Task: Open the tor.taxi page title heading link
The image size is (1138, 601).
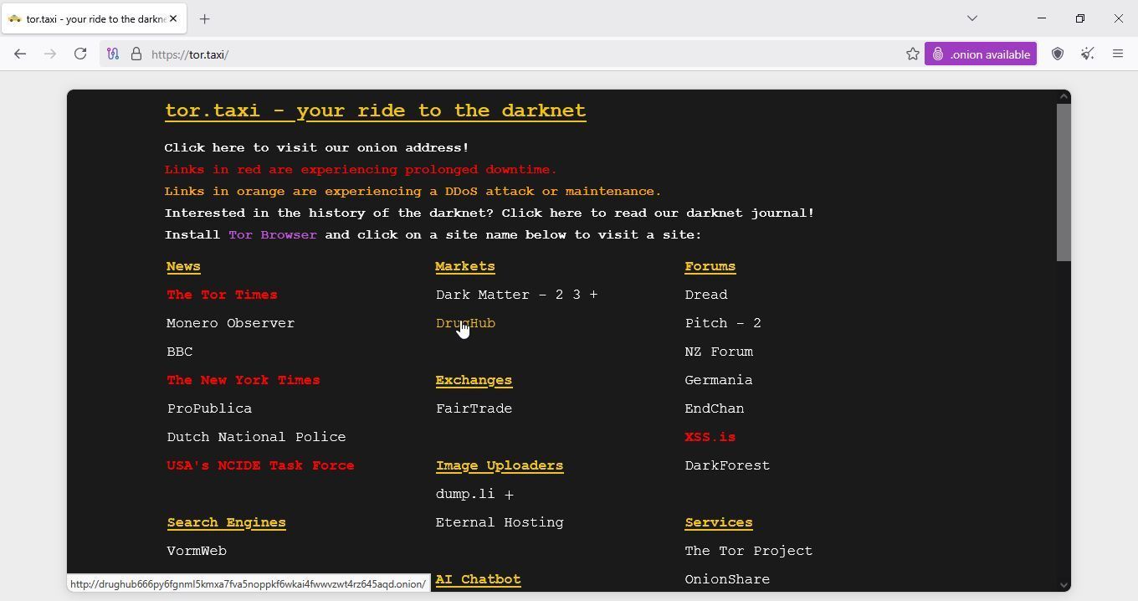Action: click(x=375, y=110)
